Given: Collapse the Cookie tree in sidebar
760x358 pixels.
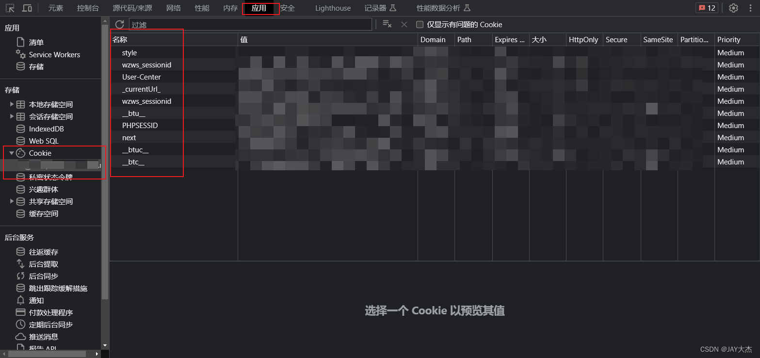Looking at the screenshot, I should (11, 153).
